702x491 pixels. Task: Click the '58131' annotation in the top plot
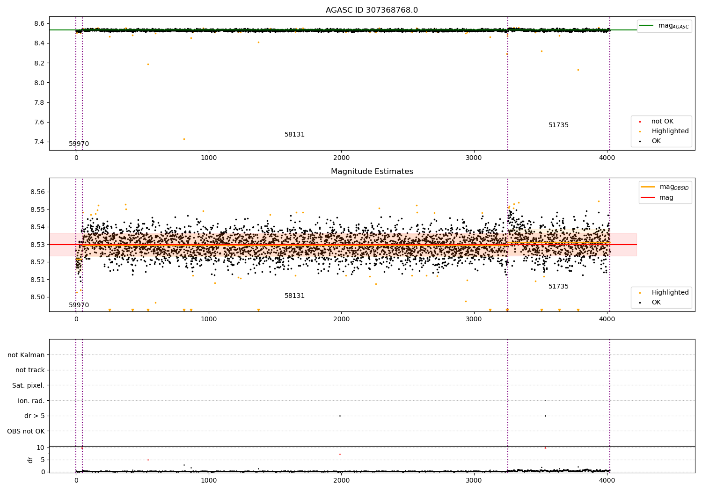tap(294, 135)
